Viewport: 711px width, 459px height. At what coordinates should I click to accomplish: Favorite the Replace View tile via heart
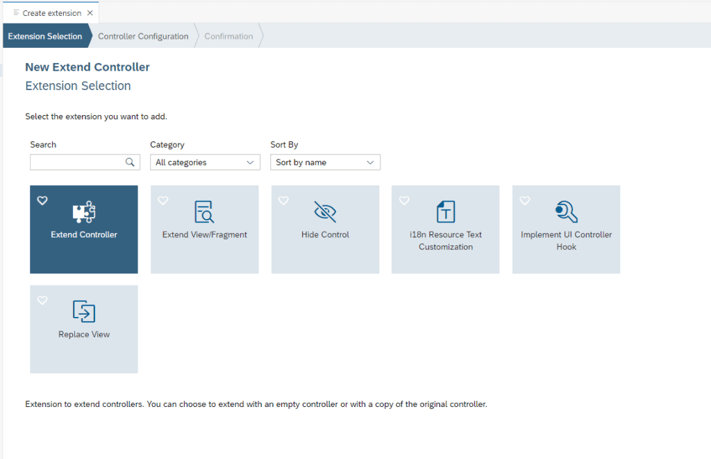[x=42, y=300]
